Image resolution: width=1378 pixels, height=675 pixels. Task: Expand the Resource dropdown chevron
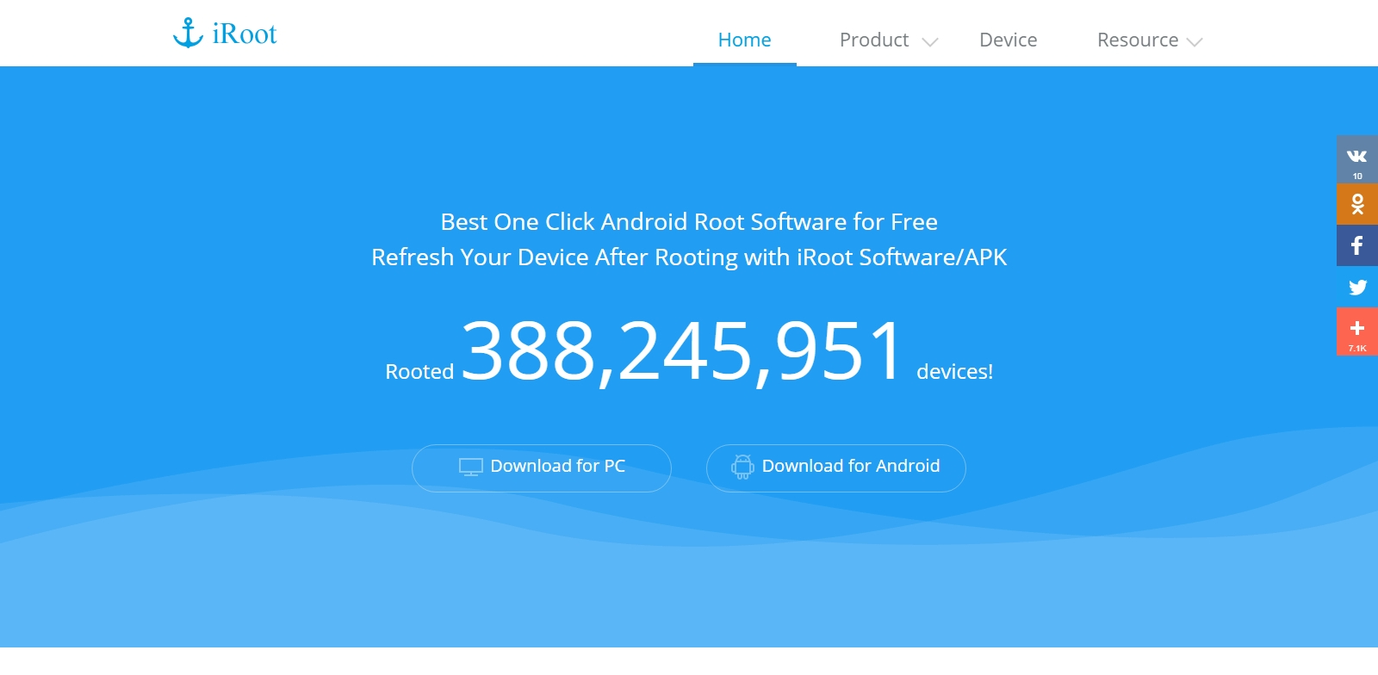point(1194,42)
